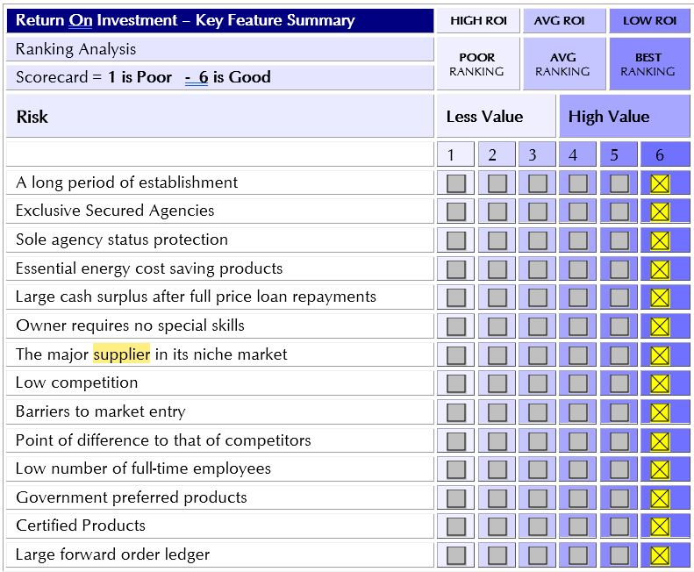Viewport: 694px width, 572px height.
Task: Check score 3 for Certified Products
Action: [x=538, y=527]
